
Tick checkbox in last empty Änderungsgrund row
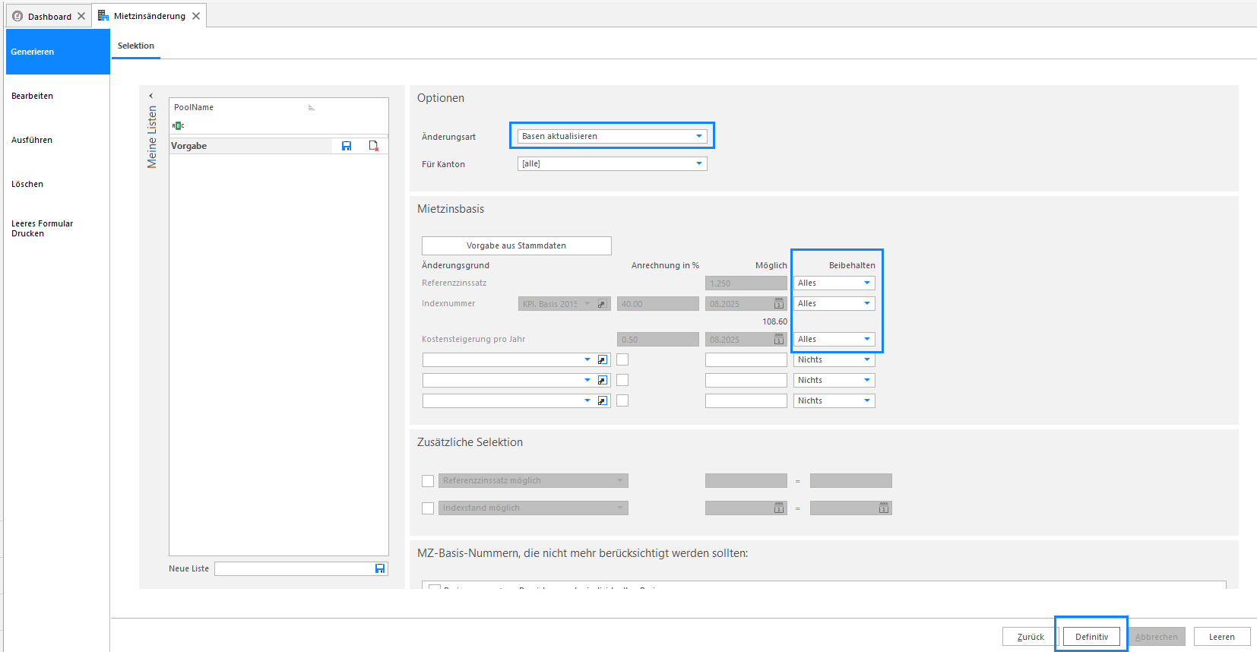point(622,400)
